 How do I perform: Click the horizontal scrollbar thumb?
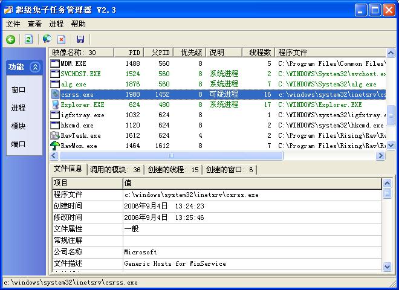(171, 155)
